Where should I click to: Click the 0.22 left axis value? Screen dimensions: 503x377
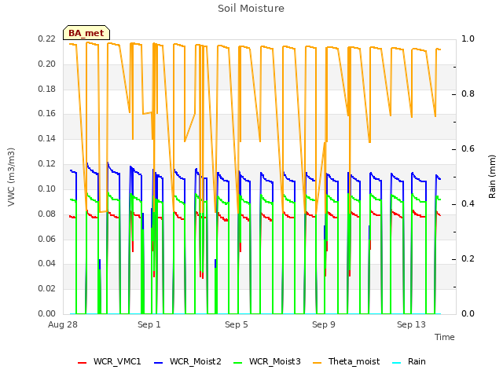47,39
